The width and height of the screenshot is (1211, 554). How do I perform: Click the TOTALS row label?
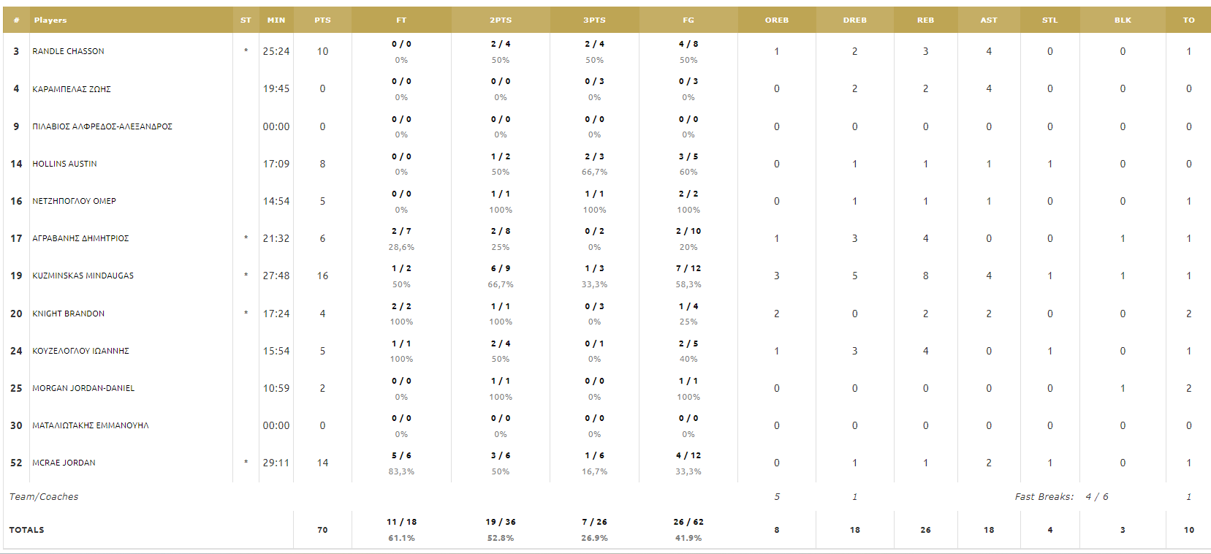(x=26, y=530)
